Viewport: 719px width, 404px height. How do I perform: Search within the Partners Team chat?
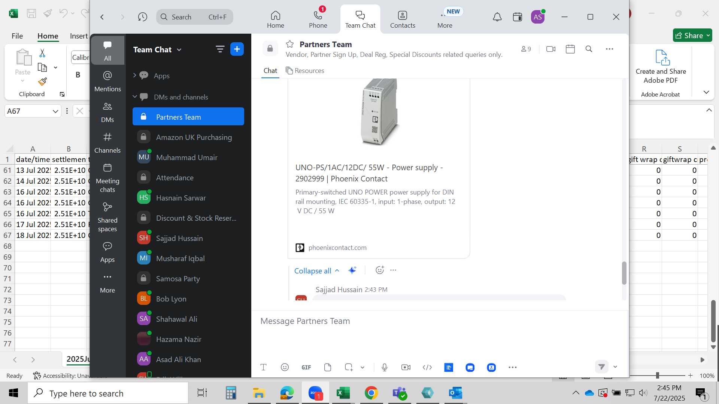(x=589, y=49)
